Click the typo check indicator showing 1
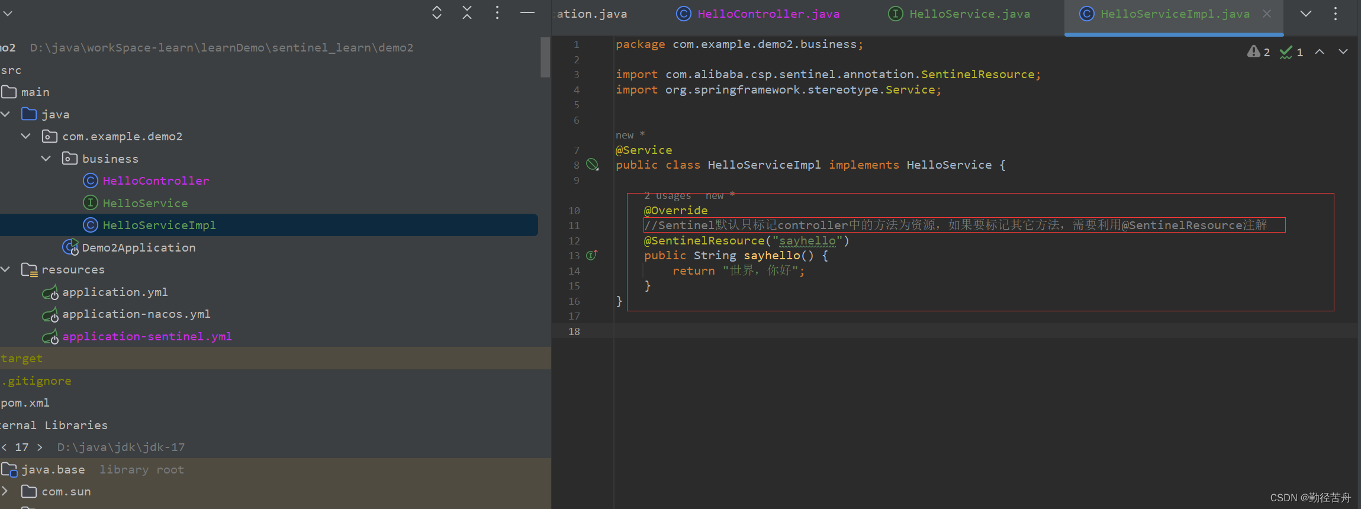1361x509 pixels. click(1291, 52)
